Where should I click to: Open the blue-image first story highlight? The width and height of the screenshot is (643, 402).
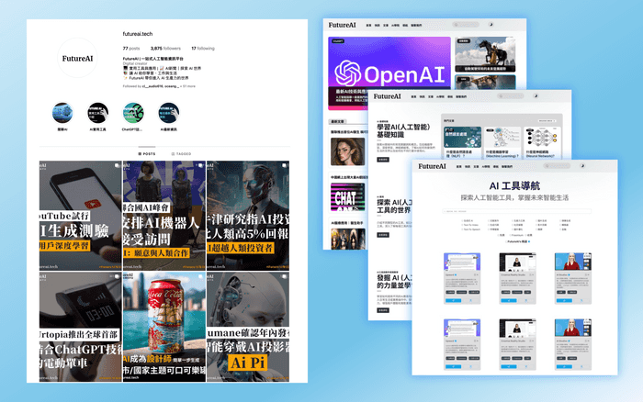click(x=62, y=113)
